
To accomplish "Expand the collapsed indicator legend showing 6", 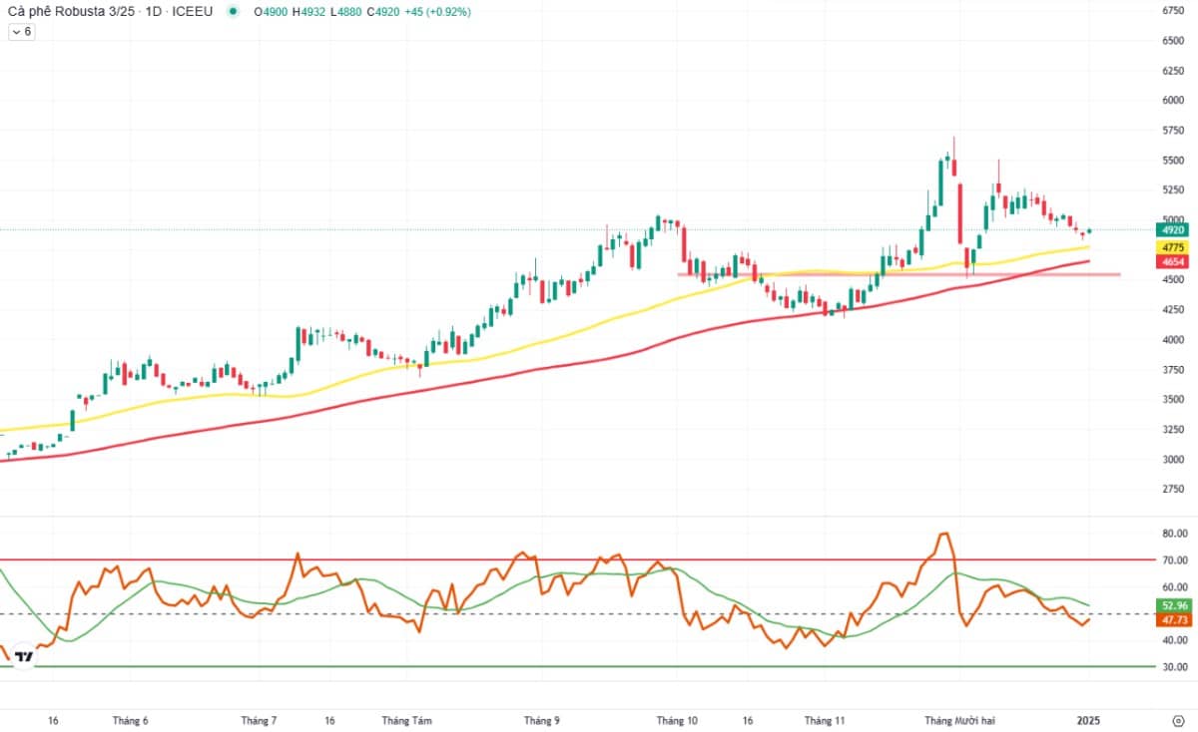I will click(x=21, y=32).
